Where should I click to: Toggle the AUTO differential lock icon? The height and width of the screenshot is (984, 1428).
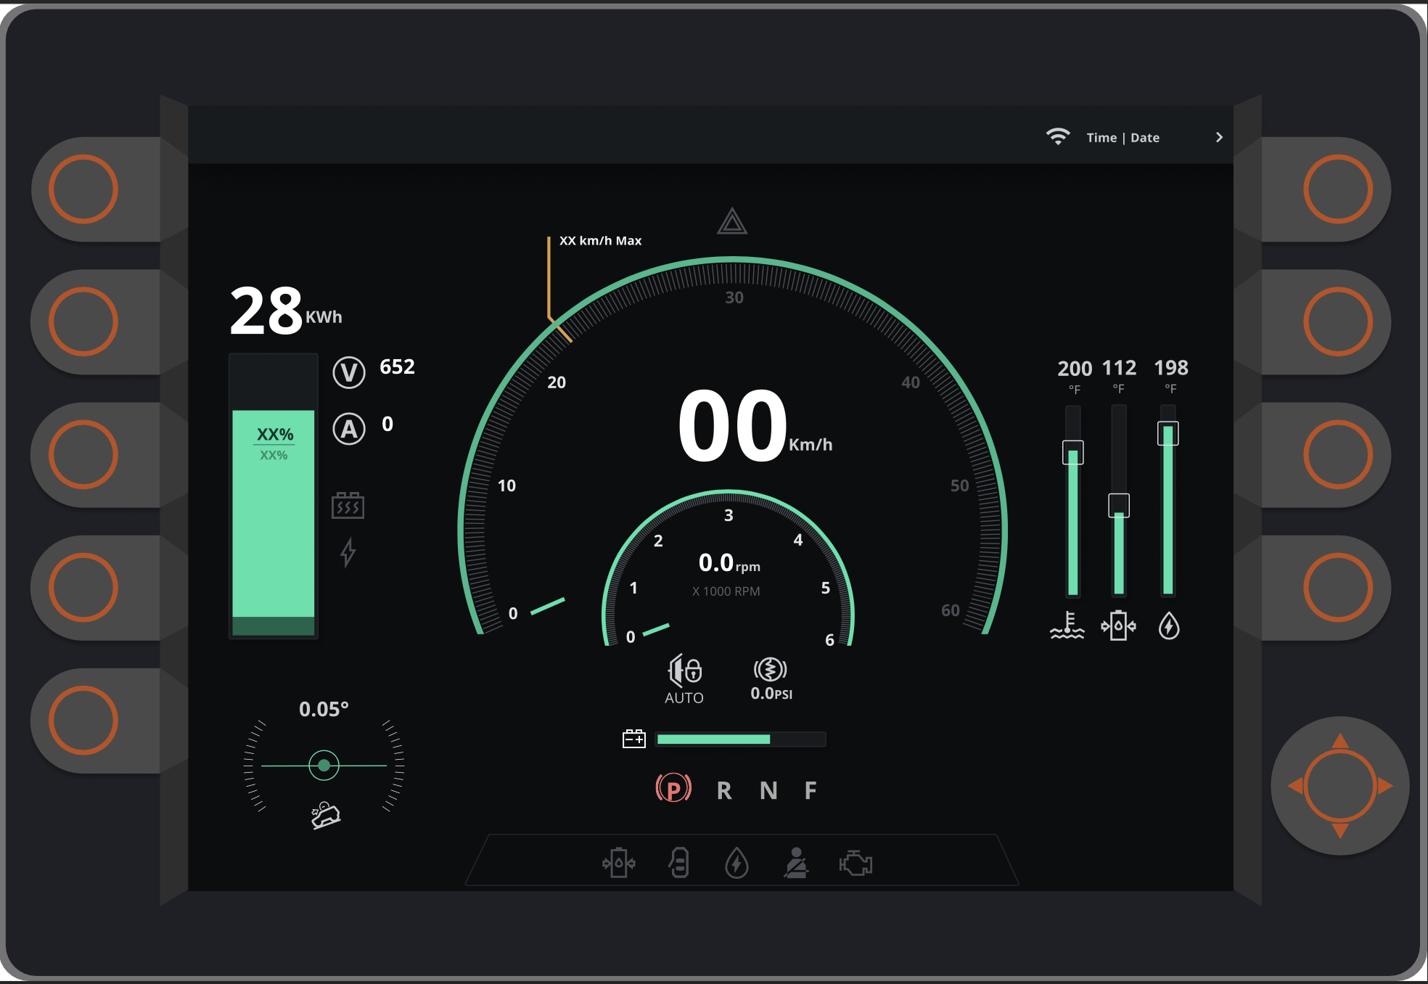pos(684,671)
